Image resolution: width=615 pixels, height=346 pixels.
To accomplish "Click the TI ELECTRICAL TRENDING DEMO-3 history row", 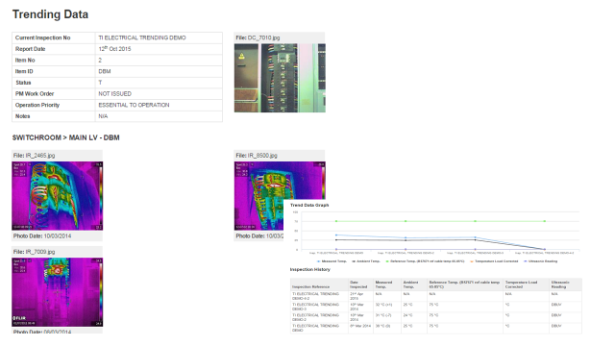I will 435,307.
